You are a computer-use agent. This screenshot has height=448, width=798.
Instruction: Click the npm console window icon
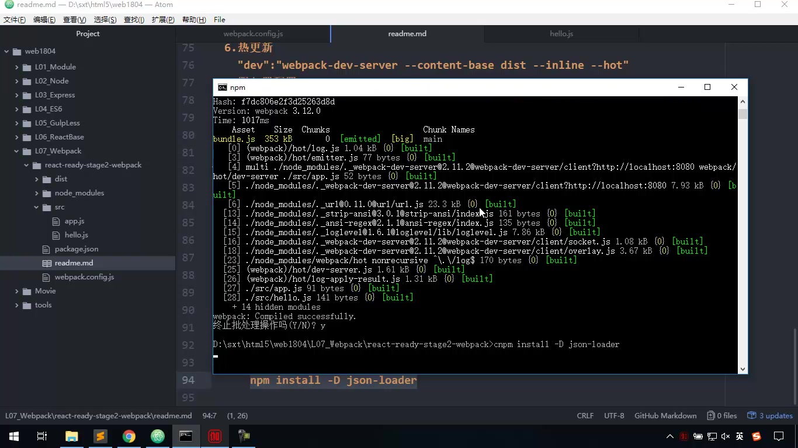[223, 87]
